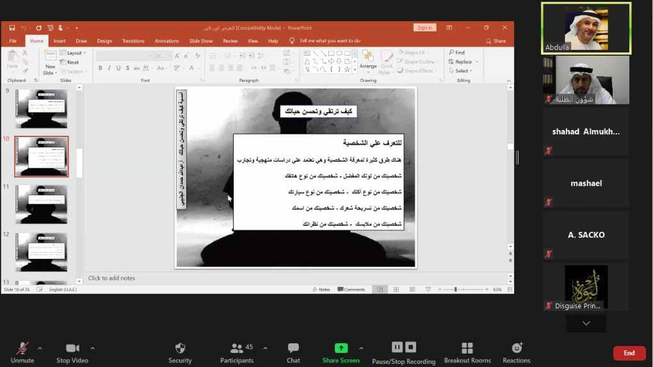Toggle Comments pane in status bar
Viewport: 653px width, 367px height.
click(x=351, y=290)
